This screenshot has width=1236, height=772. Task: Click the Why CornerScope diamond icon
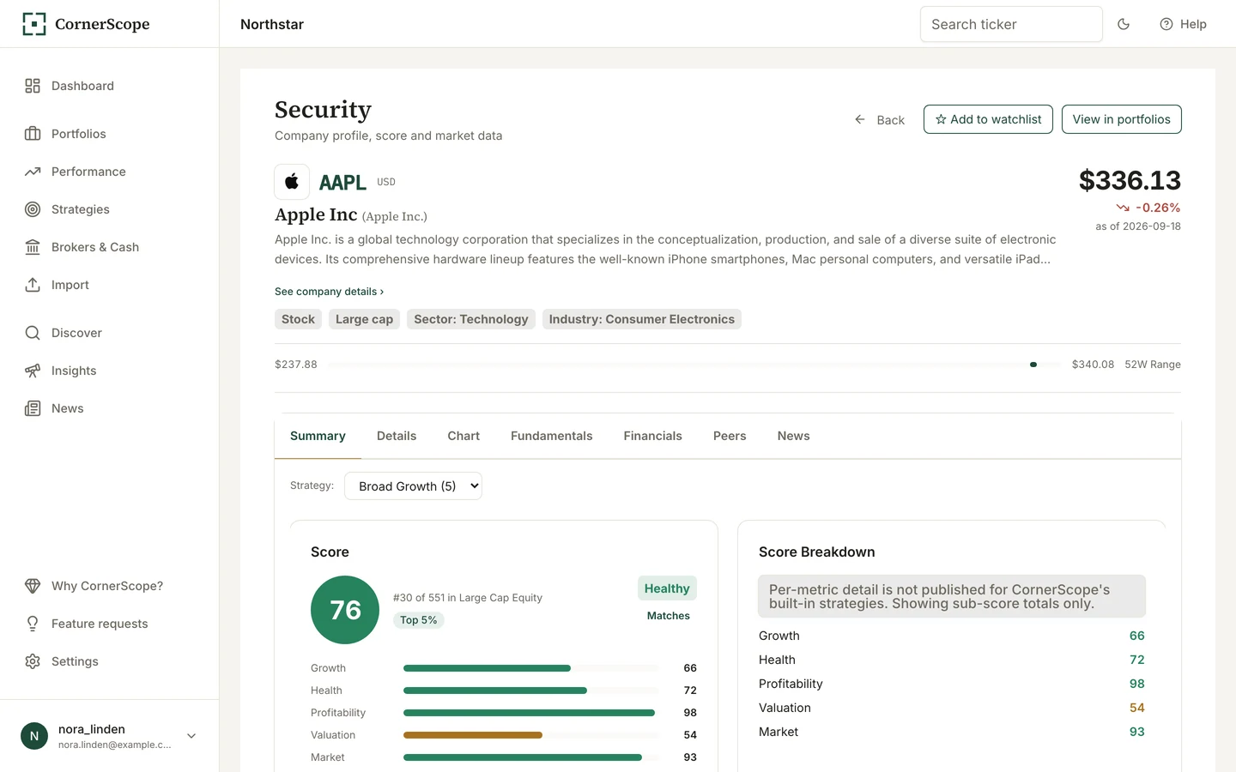[33, 586]
